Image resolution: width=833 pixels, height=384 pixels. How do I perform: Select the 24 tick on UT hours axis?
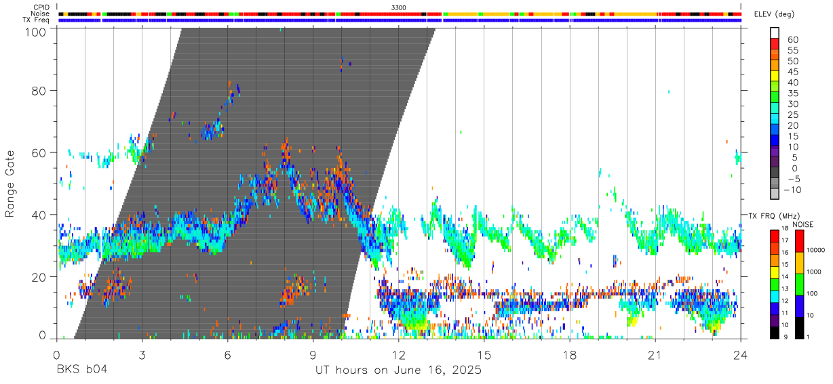(x=741, y=355)
